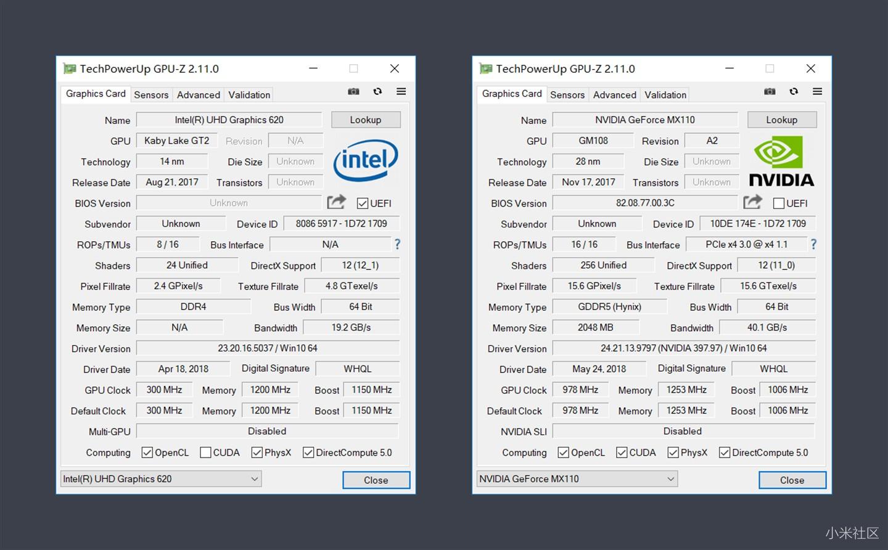Click the Name field showing Intel(R) UHD Graphics 620
888x550 pixels.
(x=229, y=120)
